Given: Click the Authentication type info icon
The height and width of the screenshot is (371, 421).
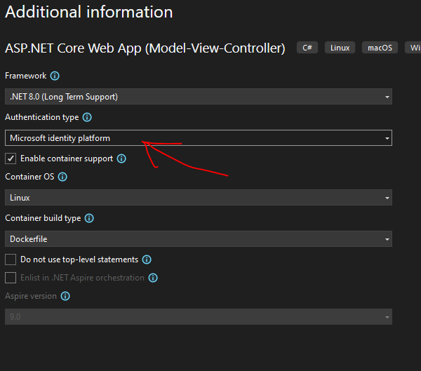Looking at the screenshot, I should pos(88,118).
